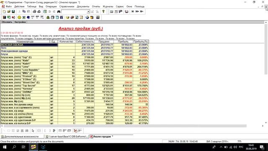Click the red crossed icon in bottom toolbar
The height and width of the screenshot is (151, 268).
pyautogui.click(x=75, y=130)
